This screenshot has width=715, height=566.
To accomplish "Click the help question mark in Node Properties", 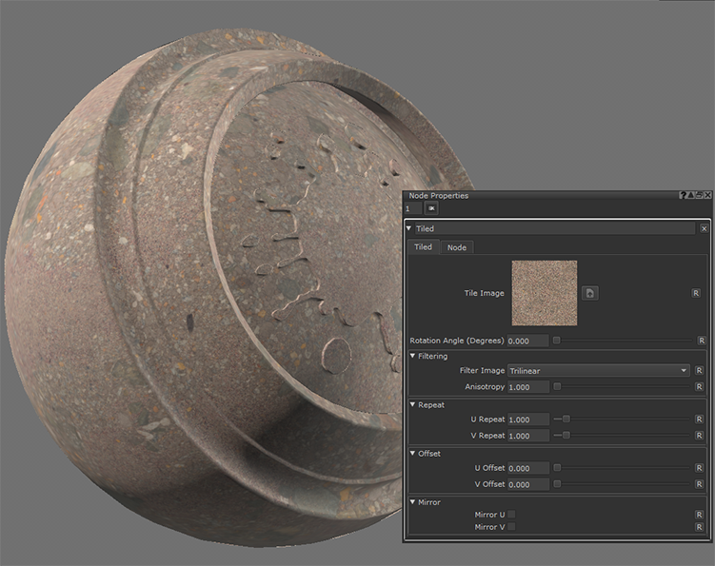I will 683,195.
